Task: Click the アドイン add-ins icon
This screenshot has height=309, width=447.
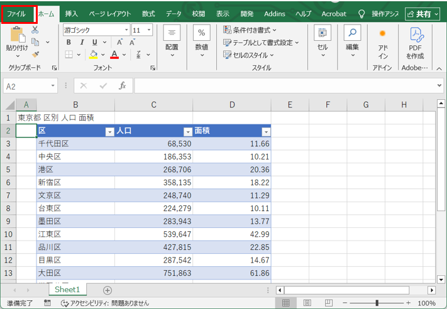Action: pos(383,34)
